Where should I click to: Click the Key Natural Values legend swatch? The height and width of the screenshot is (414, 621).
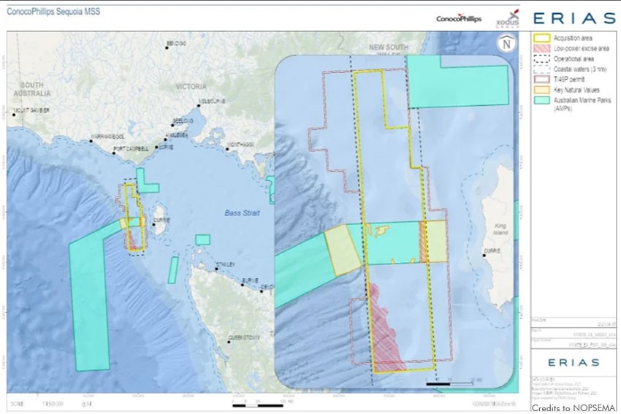click(x=541, y=89)
